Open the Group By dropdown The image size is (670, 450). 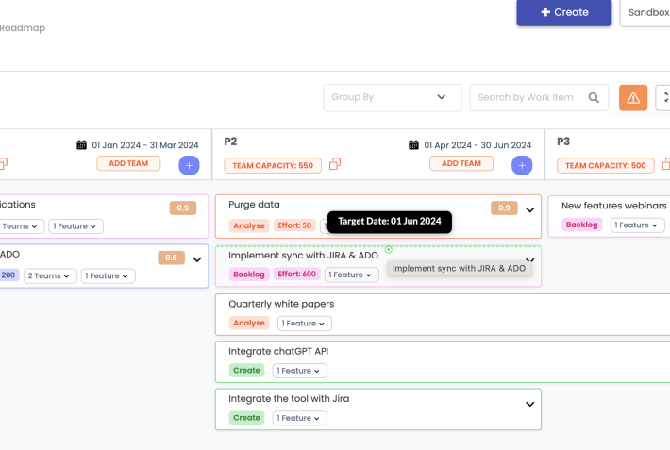coord(392,97)
